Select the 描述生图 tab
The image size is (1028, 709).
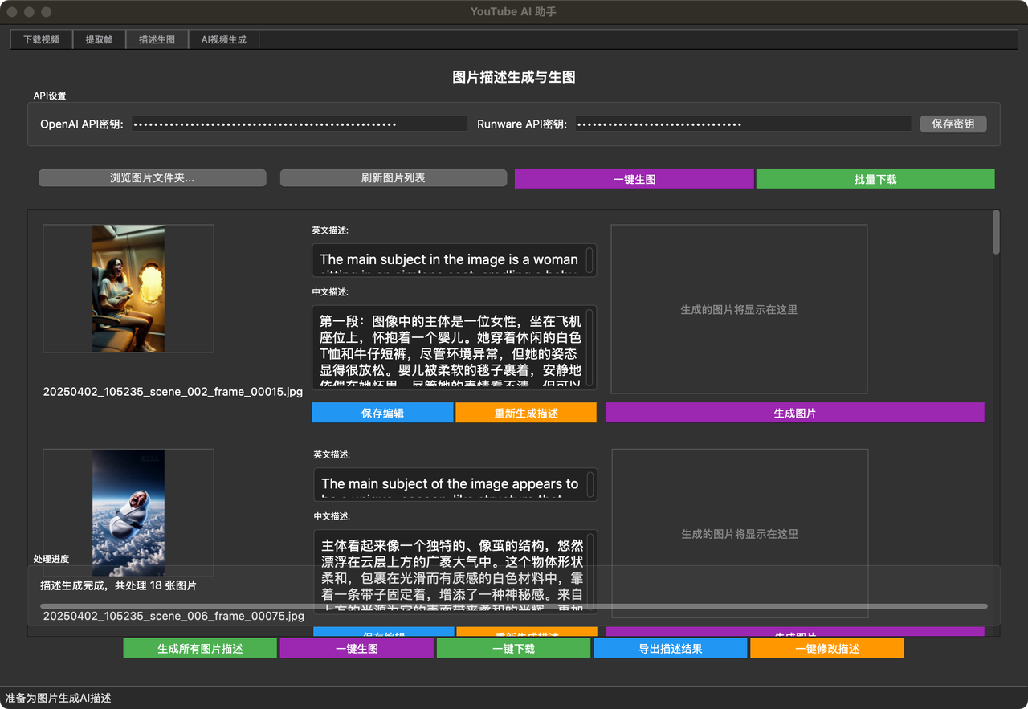[157, 39]
